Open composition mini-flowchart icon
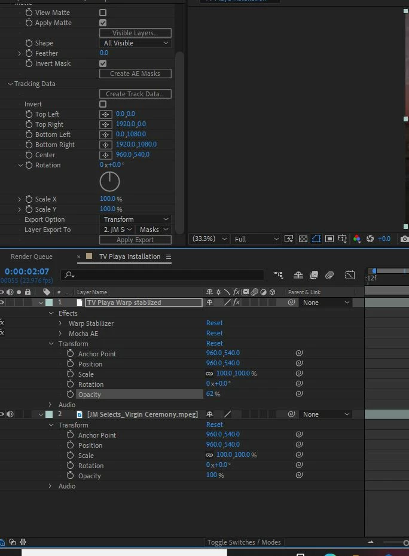The image size is (409, 556). pyautogui.click(x=278, y=275)
